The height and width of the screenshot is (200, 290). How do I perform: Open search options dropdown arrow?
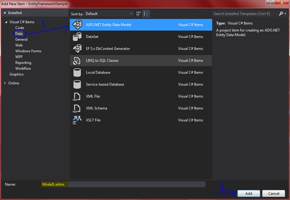(286, 13)
